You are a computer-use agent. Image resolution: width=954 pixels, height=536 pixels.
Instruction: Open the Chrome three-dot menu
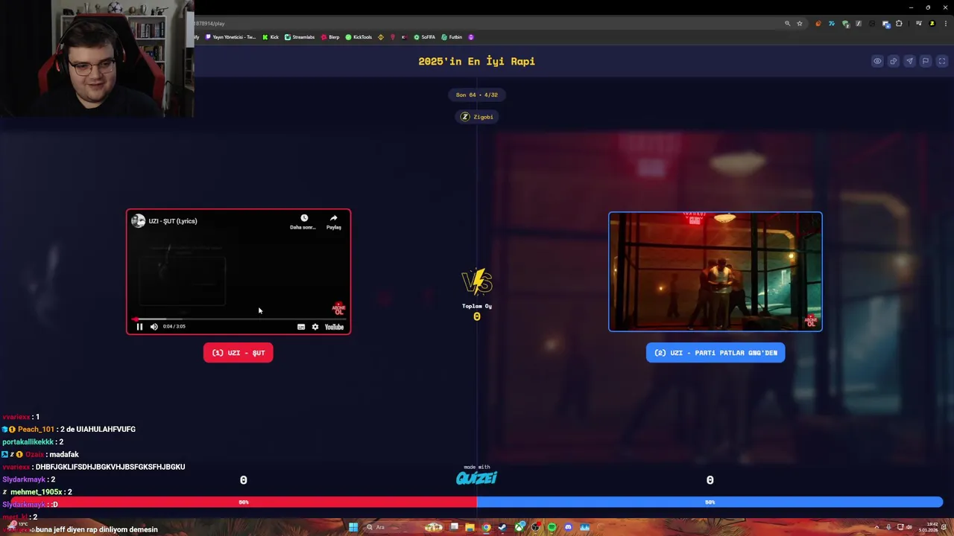coord(946,24)
